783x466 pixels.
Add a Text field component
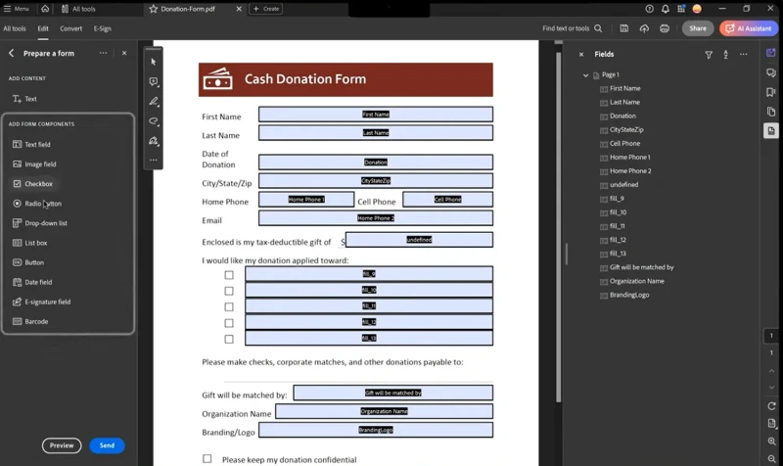[31, 144]
